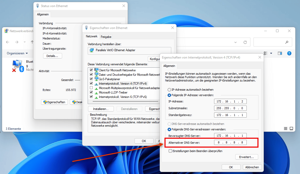
Task: Click the Alternativer DNS-Server input field
Action: pyautogui.click(x=230, y=142)
